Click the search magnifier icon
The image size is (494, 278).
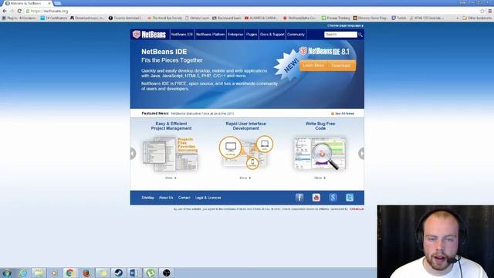[x=360, y=35]
